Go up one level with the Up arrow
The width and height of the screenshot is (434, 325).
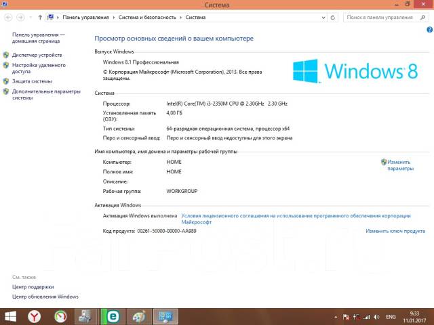(x=41, y=17)
